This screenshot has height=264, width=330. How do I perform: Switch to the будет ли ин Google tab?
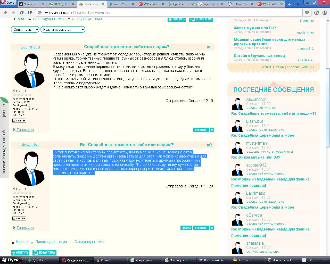click(211, 4)
